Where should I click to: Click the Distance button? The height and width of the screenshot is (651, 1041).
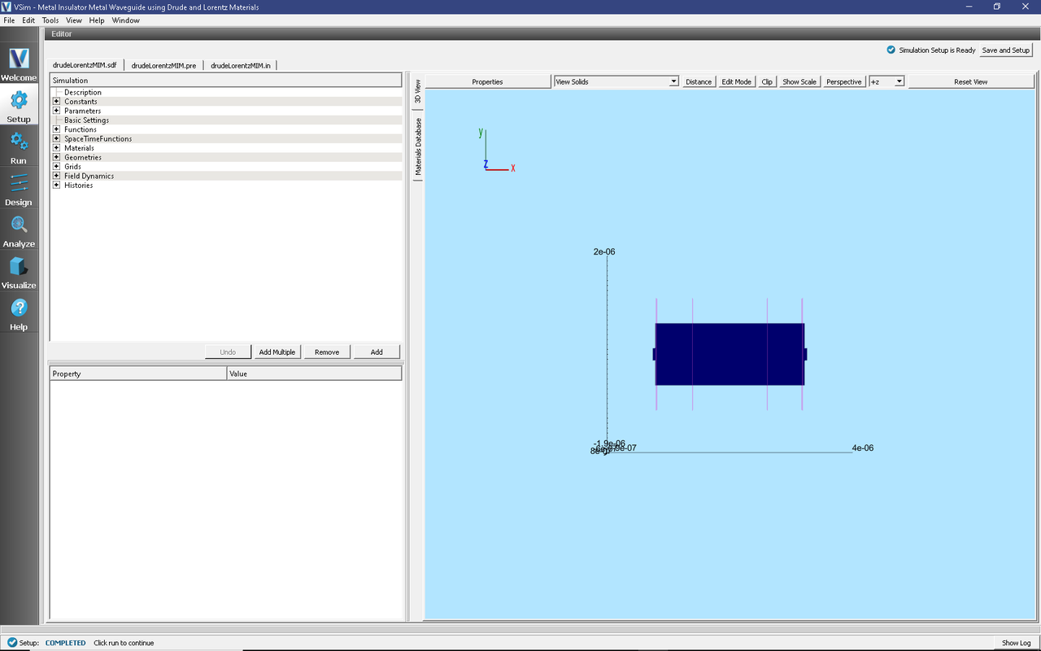pos(699,81)
